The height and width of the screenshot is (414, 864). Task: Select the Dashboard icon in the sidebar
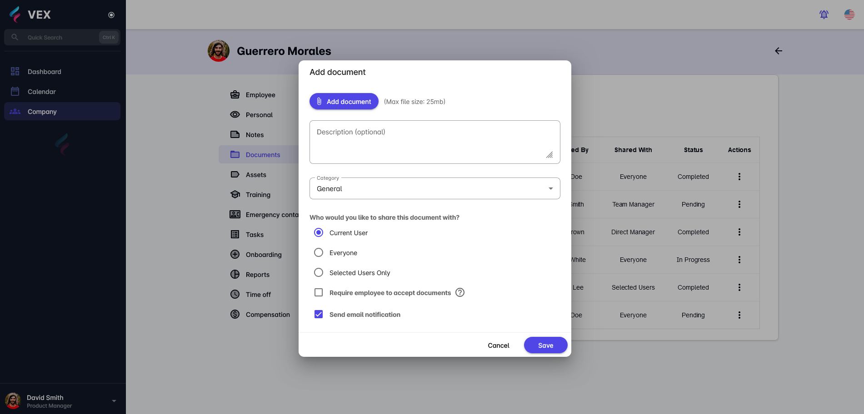[x=15, y=71]
